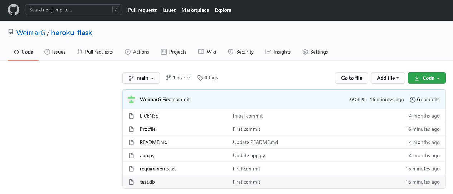453x194 pixels.
Task: Open the Actions tab
Action: (137, 52)
